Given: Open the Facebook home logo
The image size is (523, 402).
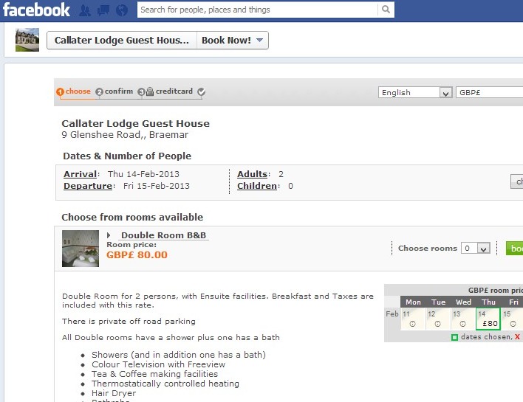Looking at the screenshot, I should tap(36, 10).
